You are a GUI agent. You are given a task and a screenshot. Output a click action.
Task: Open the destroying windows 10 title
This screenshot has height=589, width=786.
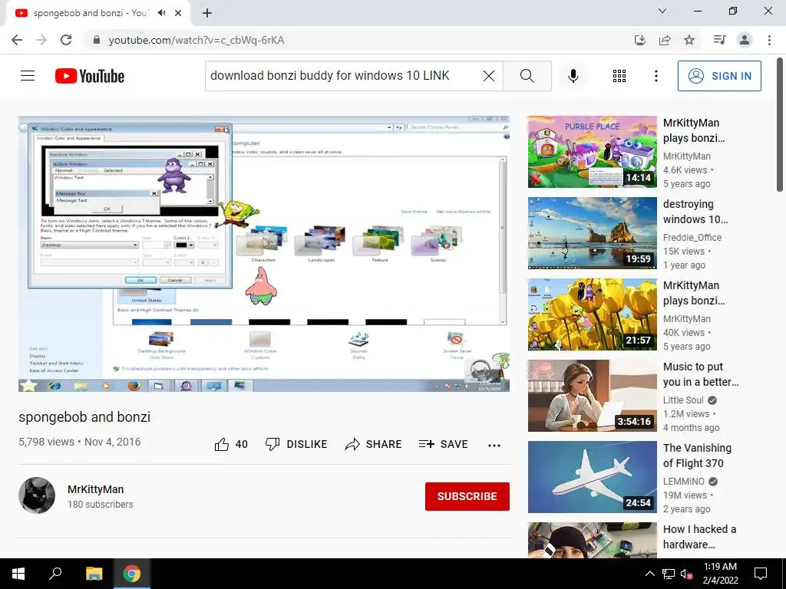pyautogui.click(x=695, y=212)
